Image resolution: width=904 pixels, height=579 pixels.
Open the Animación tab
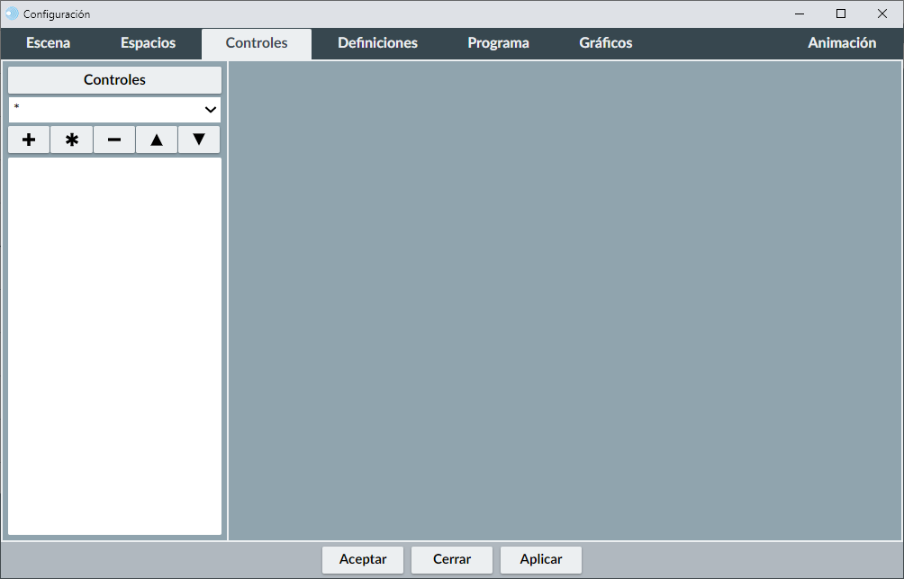point(842,43)
